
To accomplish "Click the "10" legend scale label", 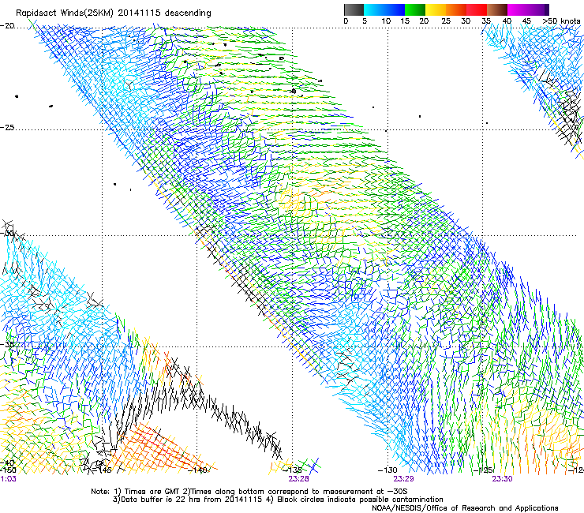I will [x=386, y=21].
